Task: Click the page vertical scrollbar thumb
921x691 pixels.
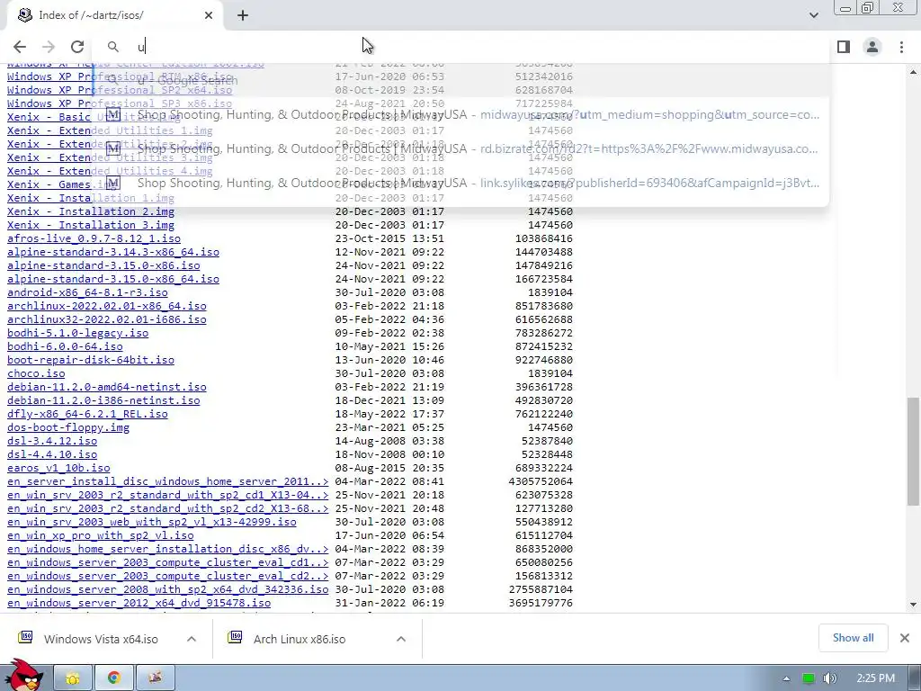Action: [x=913, y=452]
